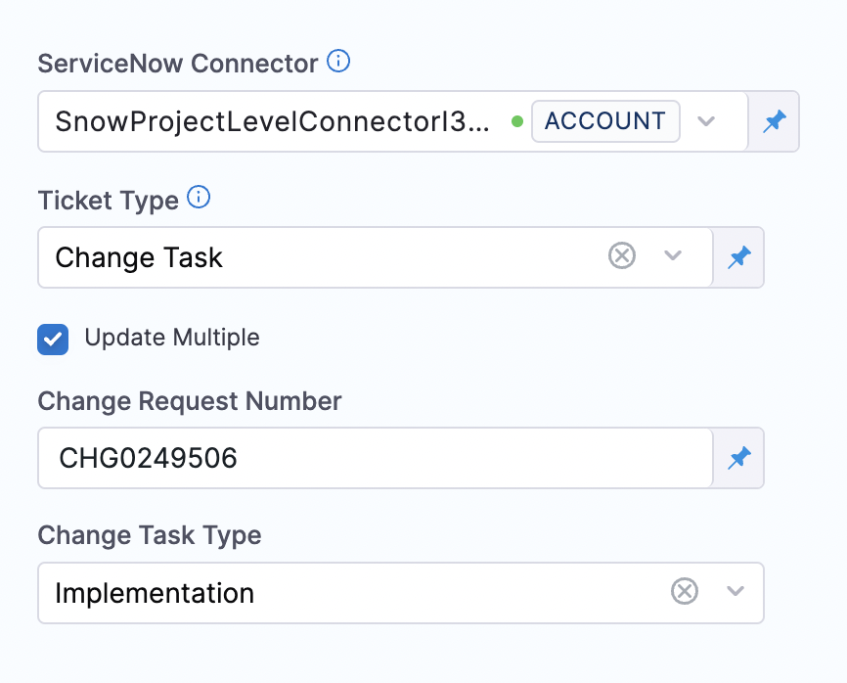The width and height of the screenshot is (847, 683).
Task: Click the Change Task Type label
Action: coord(150,535)
